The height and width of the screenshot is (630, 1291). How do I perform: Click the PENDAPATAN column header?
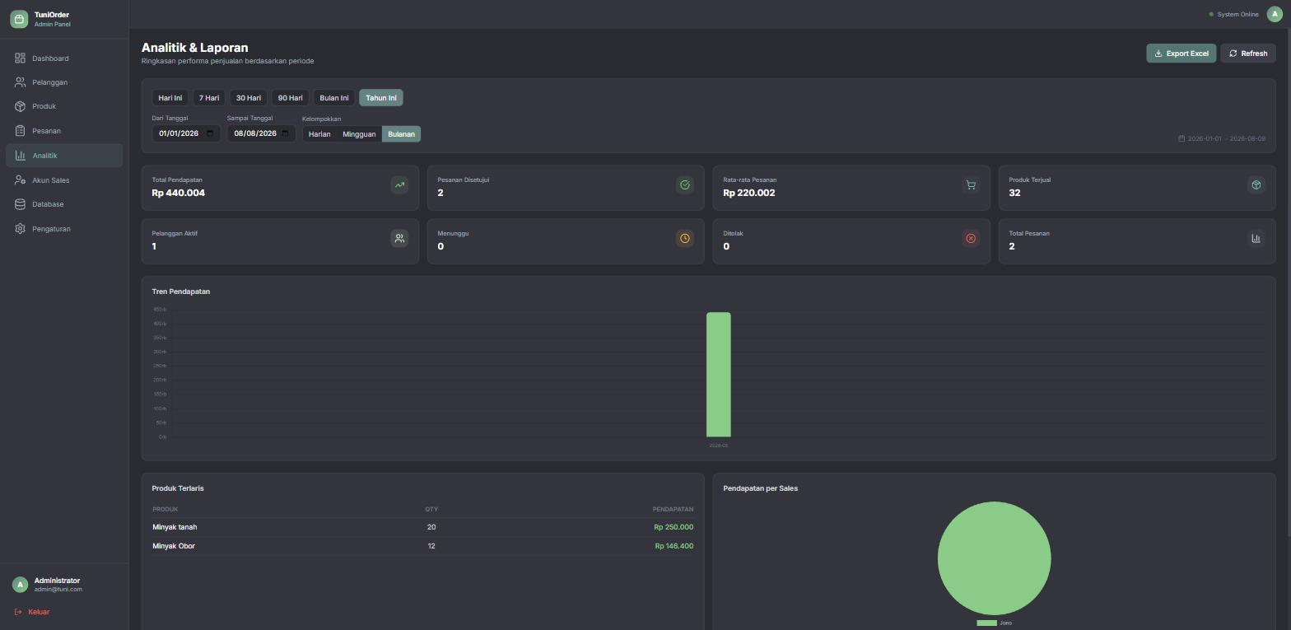coord(673,509)
